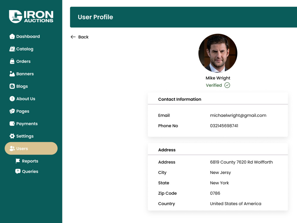Open the Banners menu entry
Image resolution: width=297 pixels, height=223 pixels.
(x=22, y=74)
